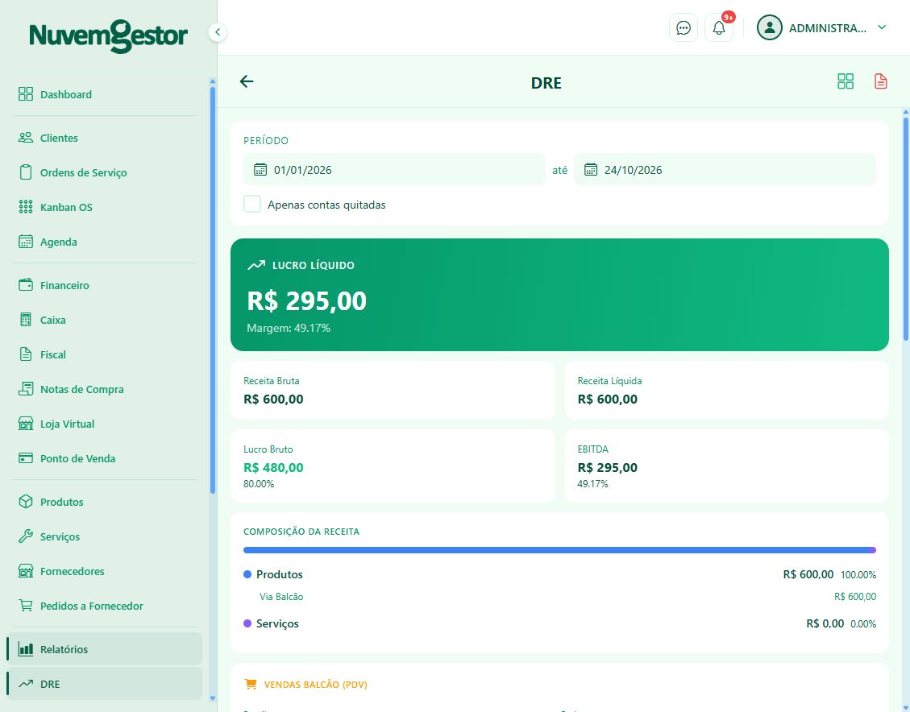Click the start date calendar icon

[260, 169]
